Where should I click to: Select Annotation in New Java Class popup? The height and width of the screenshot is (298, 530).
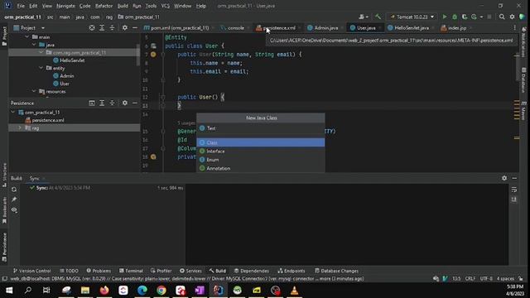tap(261, 168)
